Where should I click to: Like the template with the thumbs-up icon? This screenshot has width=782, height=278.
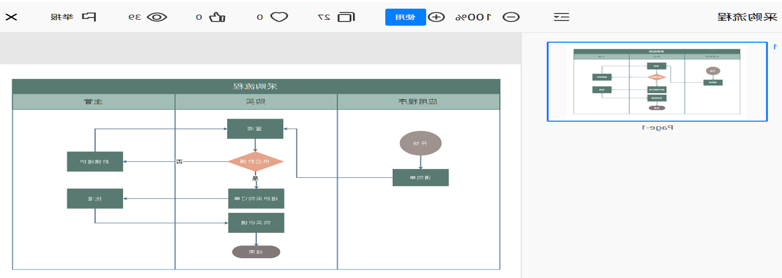point(217,17)
